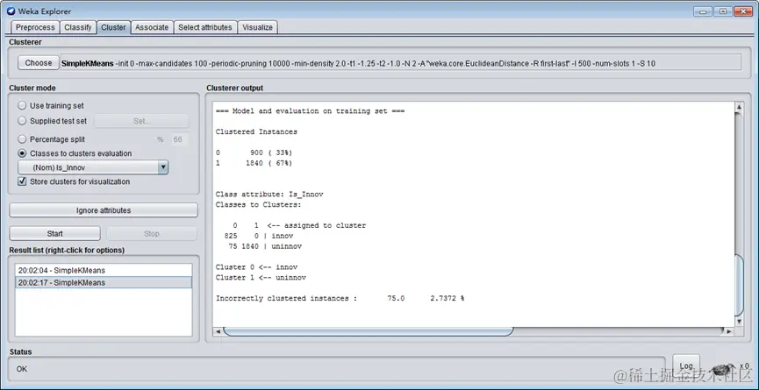Click the Incorrectly clustered instances line
Screen dimensions: 759x390
click(x=340, y=298)
